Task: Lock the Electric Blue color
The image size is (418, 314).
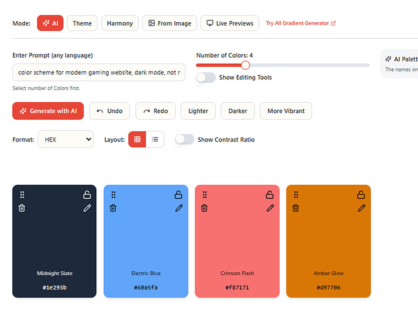Action: (x=178, y=195)
